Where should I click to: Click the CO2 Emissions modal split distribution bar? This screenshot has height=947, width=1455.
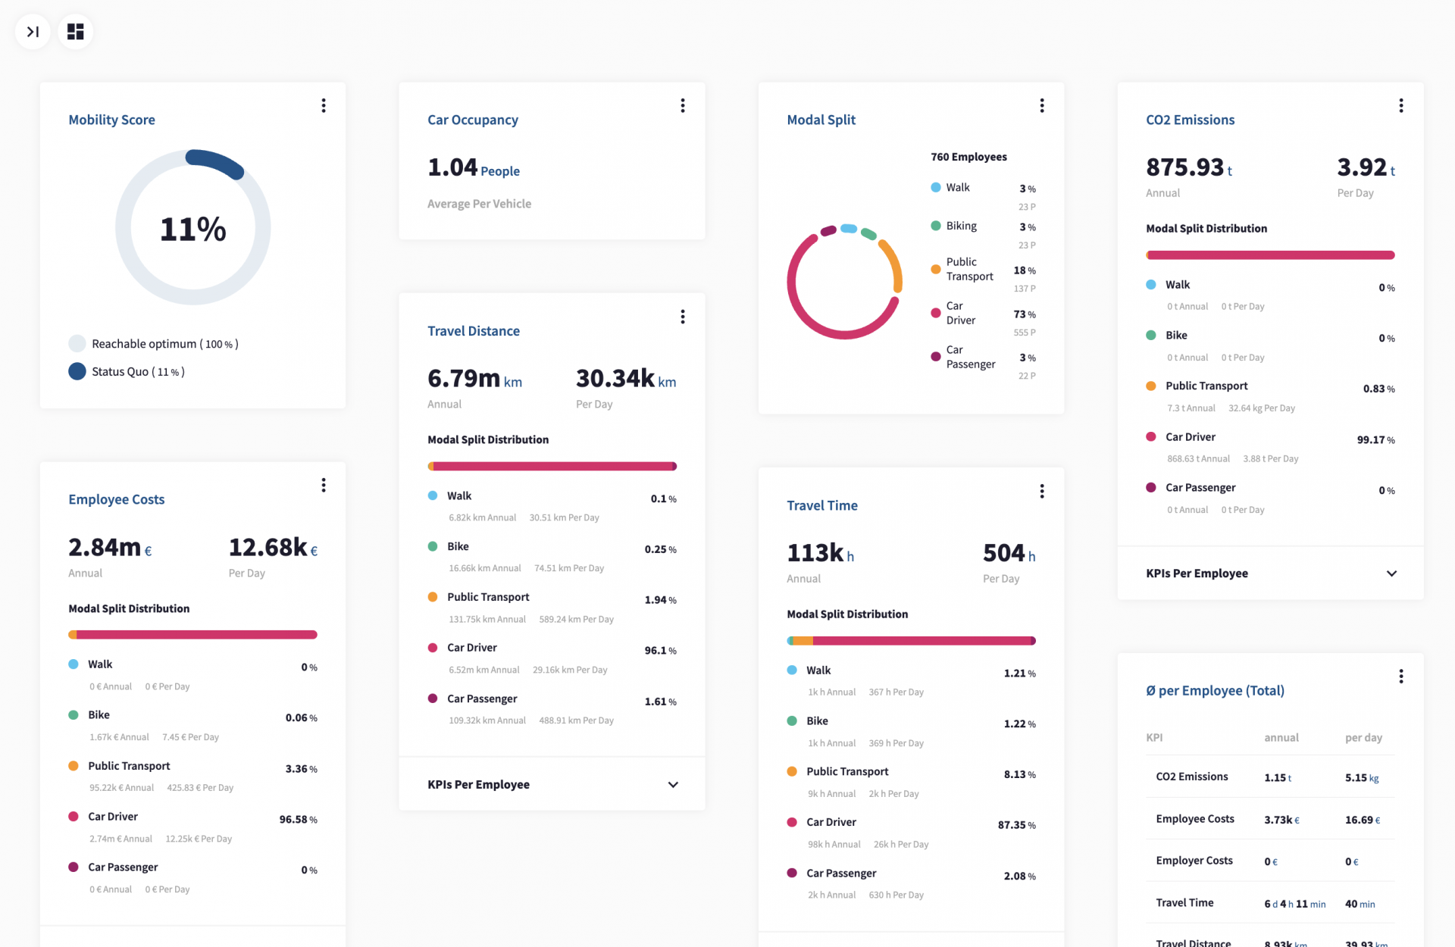coord(1270,255)
